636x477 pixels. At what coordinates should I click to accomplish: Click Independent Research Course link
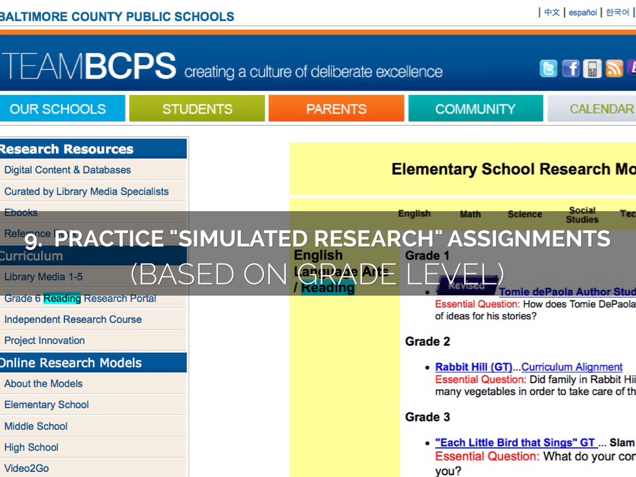(73, 319)
